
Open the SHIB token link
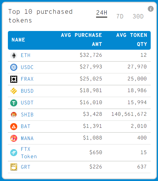[x=27, y=115]
